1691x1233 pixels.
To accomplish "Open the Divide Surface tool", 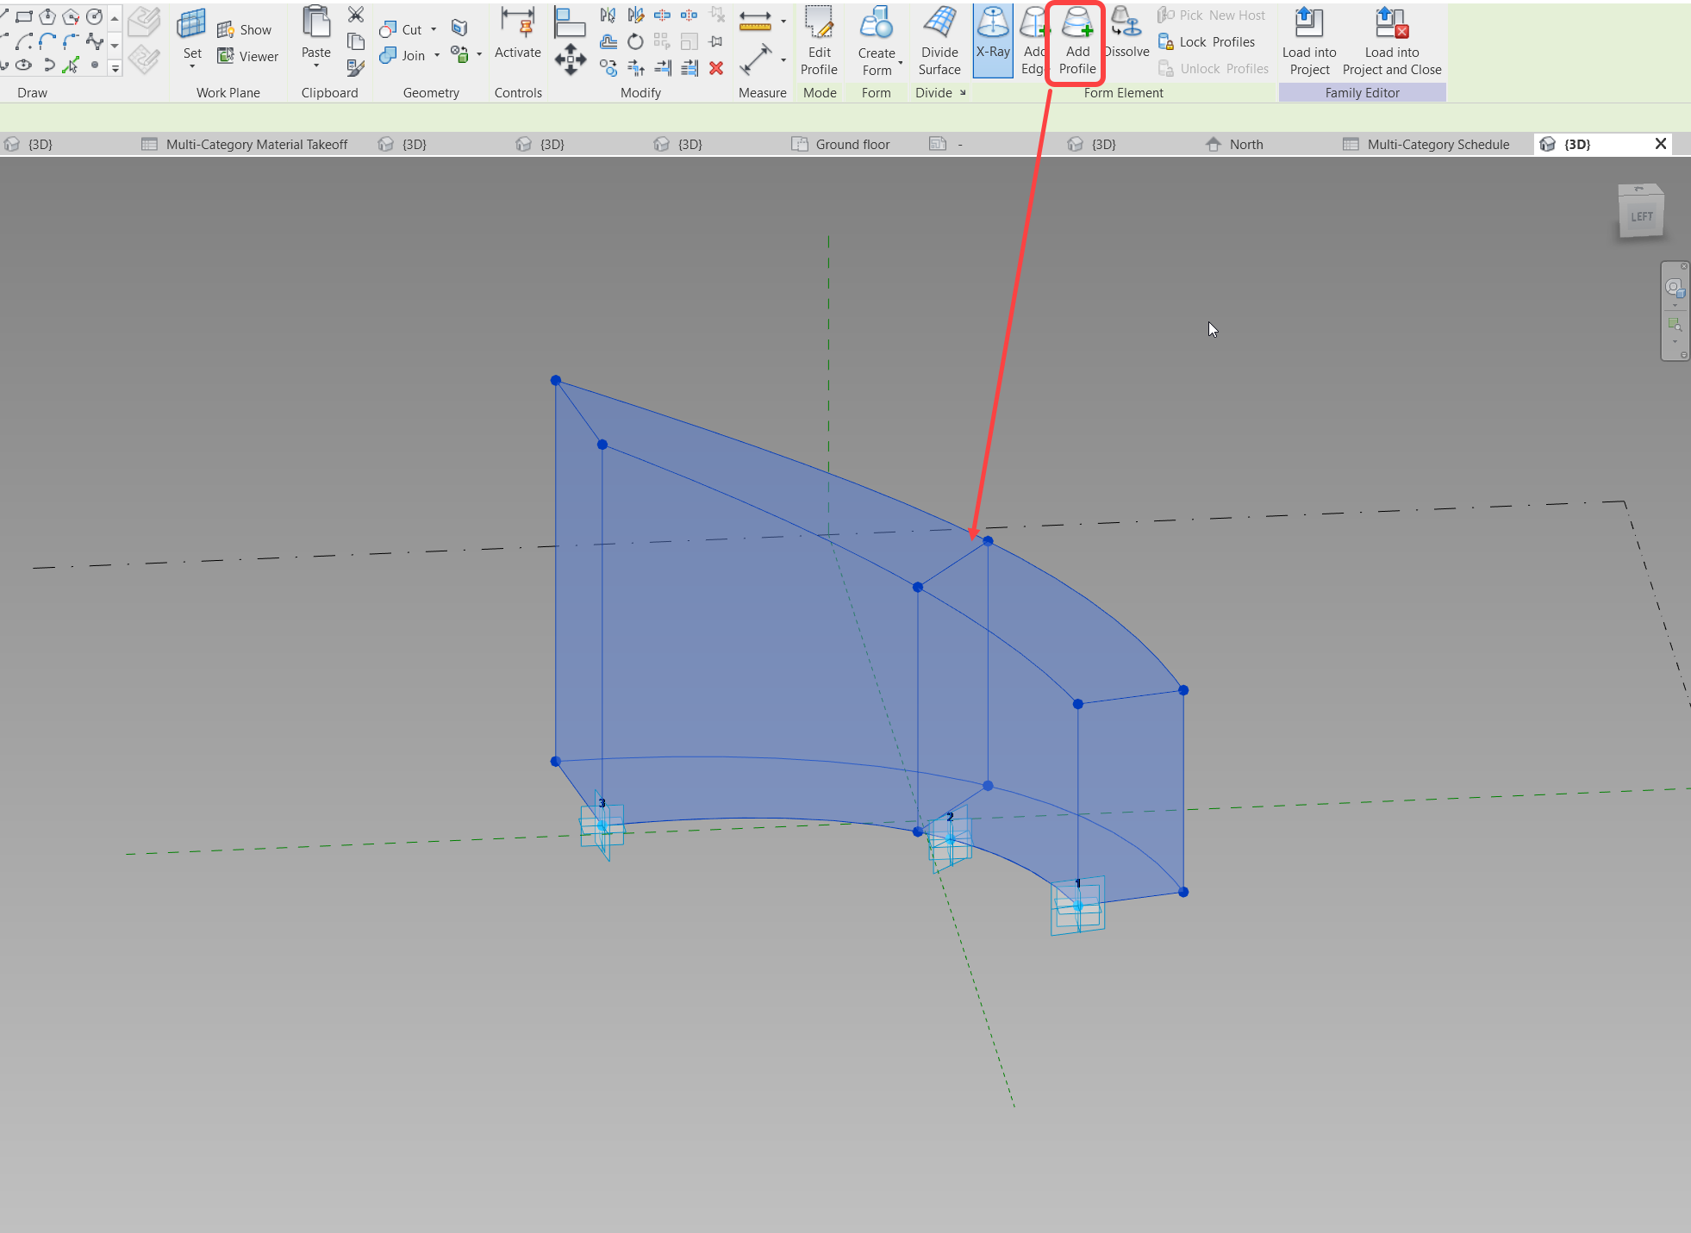I will click(x=939, y=40).
